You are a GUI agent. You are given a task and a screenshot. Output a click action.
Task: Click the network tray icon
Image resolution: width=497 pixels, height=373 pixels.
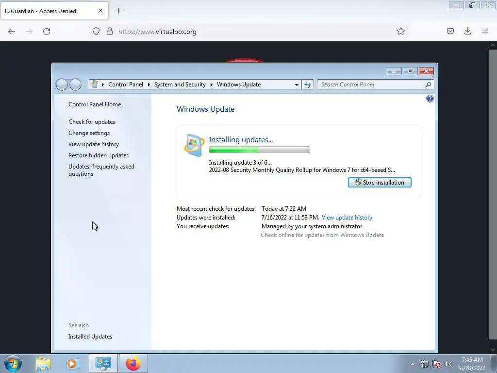point(424,364)
